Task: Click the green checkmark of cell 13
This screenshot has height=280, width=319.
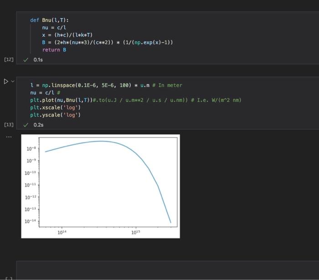Action: click(26, 125)
